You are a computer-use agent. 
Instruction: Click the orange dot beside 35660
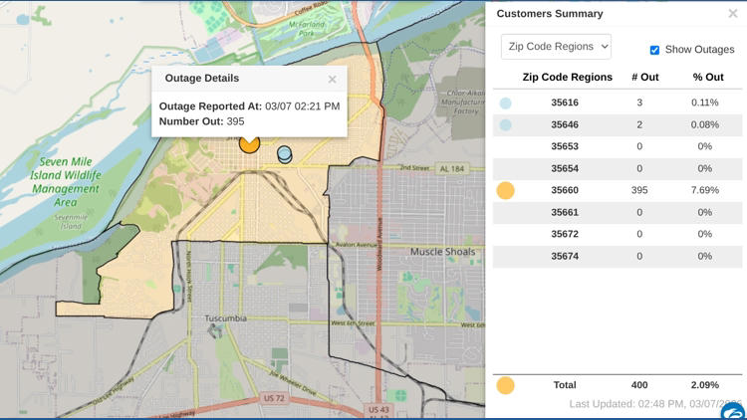pos(505,190)
